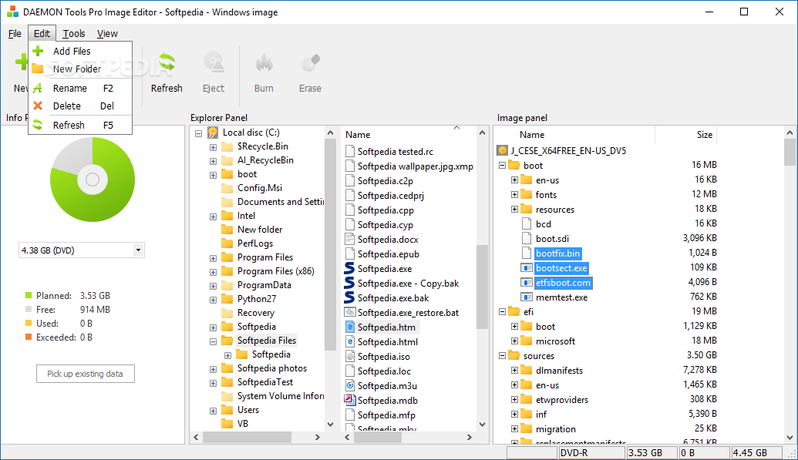Click the Image panel Name column header
Screen dimensions: 798x460
[x=532, y=134]
